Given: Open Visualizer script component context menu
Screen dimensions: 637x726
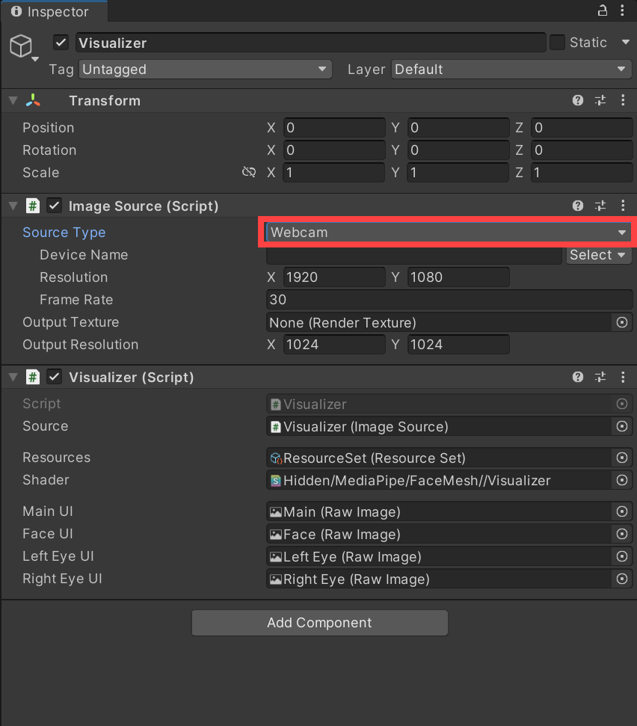Looking at the screenshot, I should [x=623, y=377].
